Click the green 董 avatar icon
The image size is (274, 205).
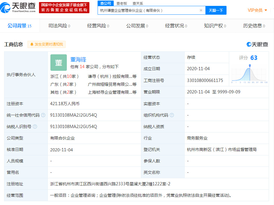59,63
